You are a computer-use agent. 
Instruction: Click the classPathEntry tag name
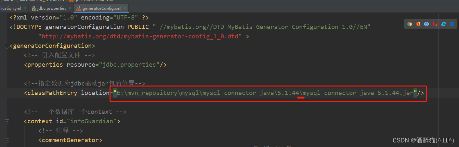pyautogui.click(x=52, y=93)
